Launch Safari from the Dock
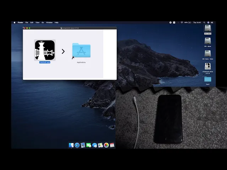The image size is (227, 170). coord(77,145)
